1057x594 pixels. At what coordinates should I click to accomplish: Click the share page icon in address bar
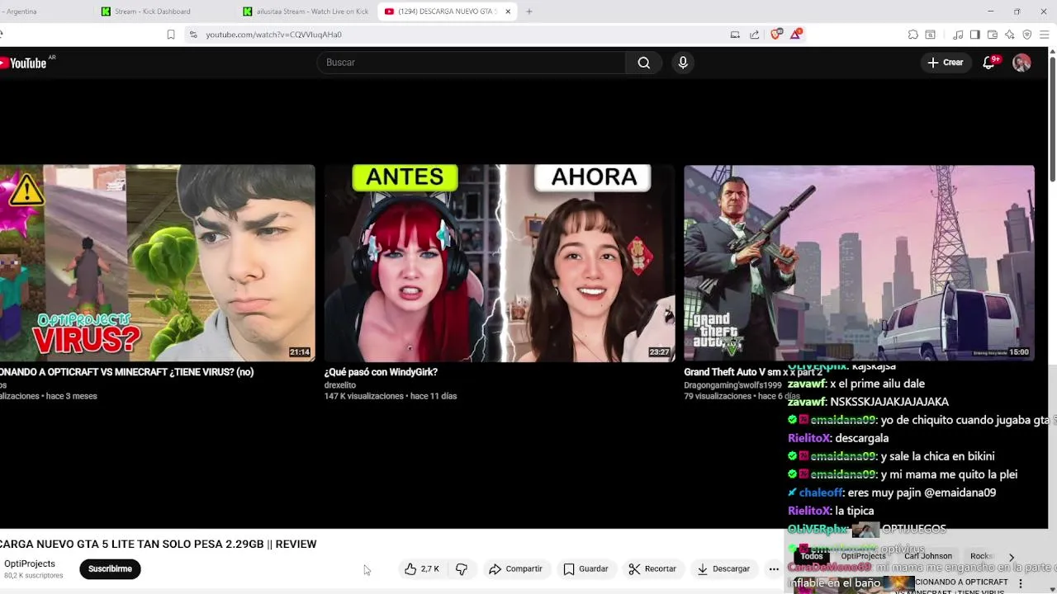coord(754,35)
